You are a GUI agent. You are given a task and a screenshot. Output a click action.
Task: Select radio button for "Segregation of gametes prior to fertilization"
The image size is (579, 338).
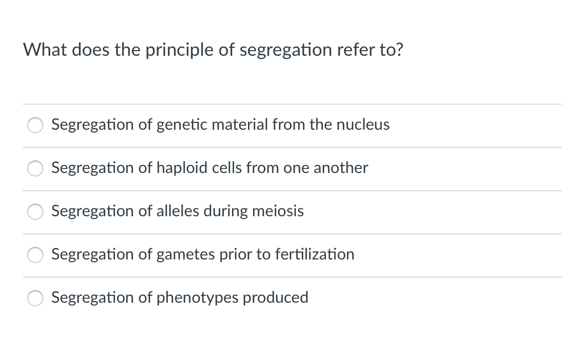pos(35,255)
